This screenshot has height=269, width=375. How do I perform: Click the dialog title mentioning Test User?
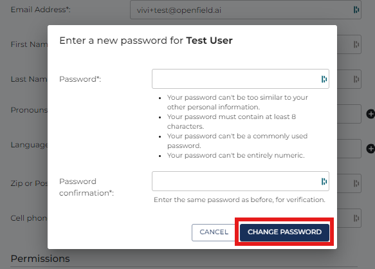146,41
